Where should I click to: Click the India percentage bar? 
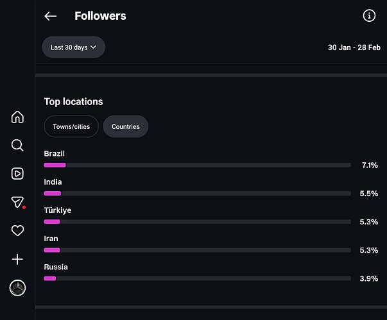tap(197, 193)
